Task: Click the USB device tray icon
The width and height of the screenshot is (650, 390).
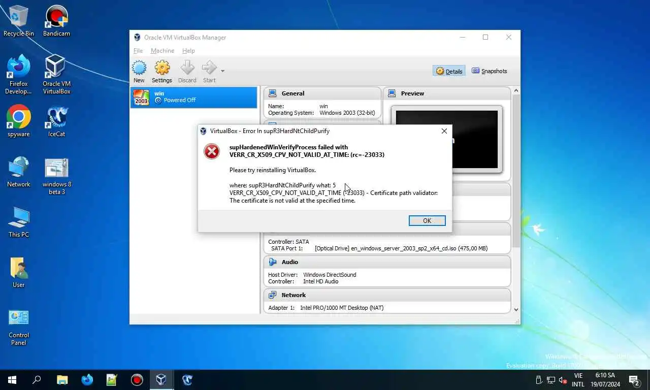Action: point(539,380)
